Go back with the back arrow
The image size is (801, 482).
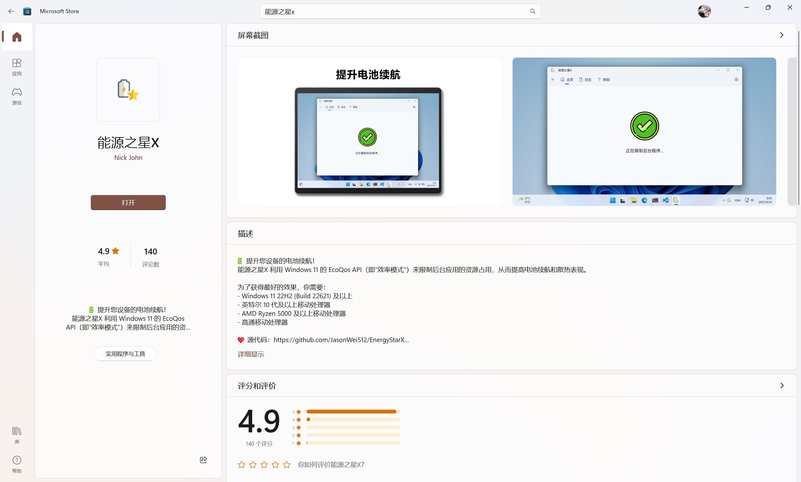pyautogui.click(x=11, y=11)
